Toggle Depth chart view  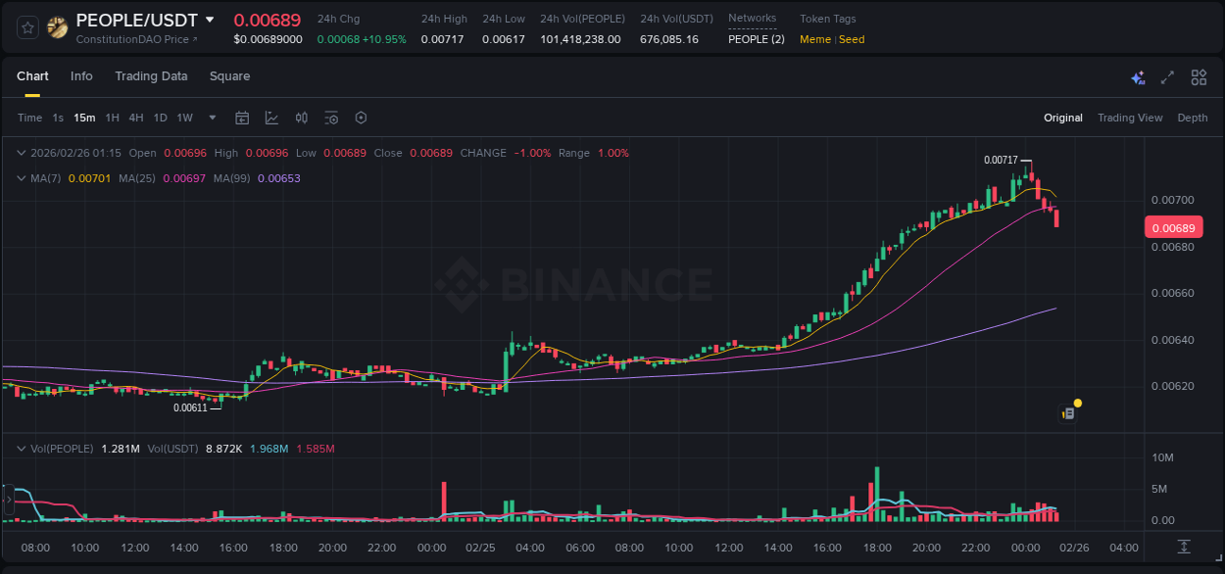[x=1193, y=118]
